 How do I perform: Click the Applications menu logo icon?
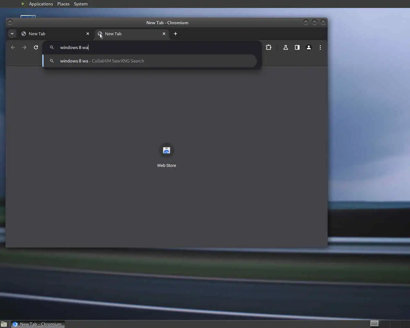pyautogui.click(x=24, y=4)
